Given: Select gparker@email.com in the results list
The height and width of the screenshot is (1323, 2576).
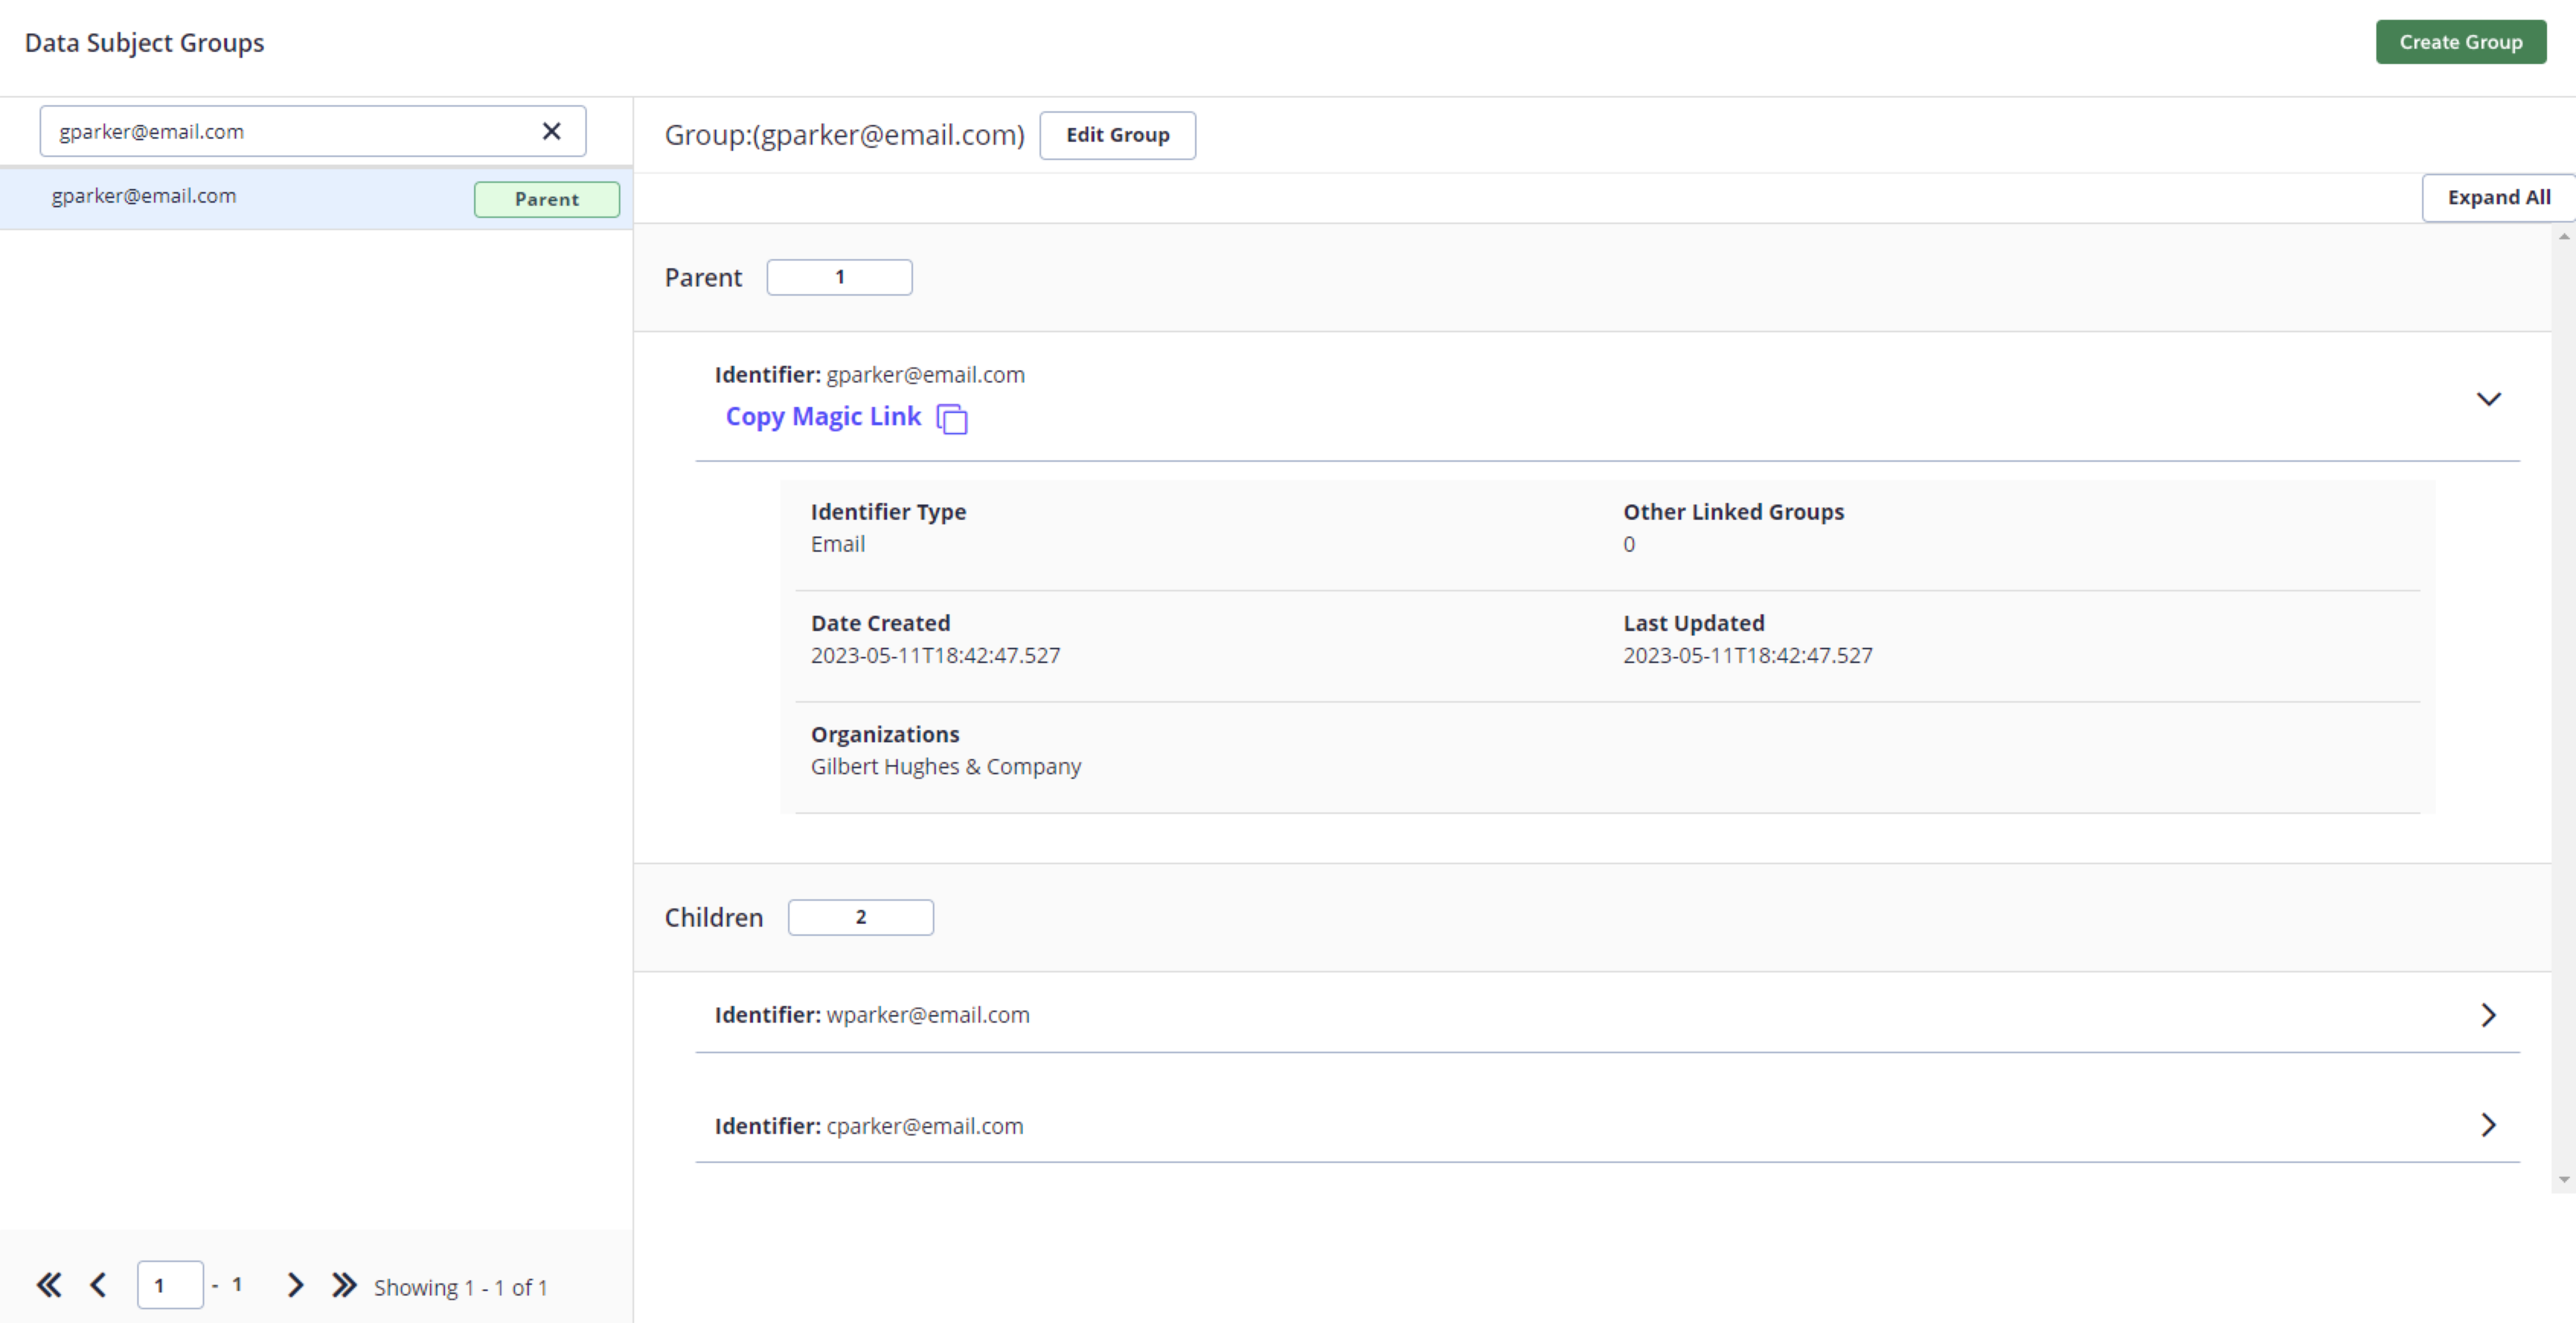Looking at the screenshot, I should click(145, 196).
